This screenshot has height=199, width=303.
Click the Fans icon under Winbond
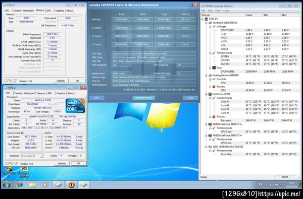pos(214,68)
